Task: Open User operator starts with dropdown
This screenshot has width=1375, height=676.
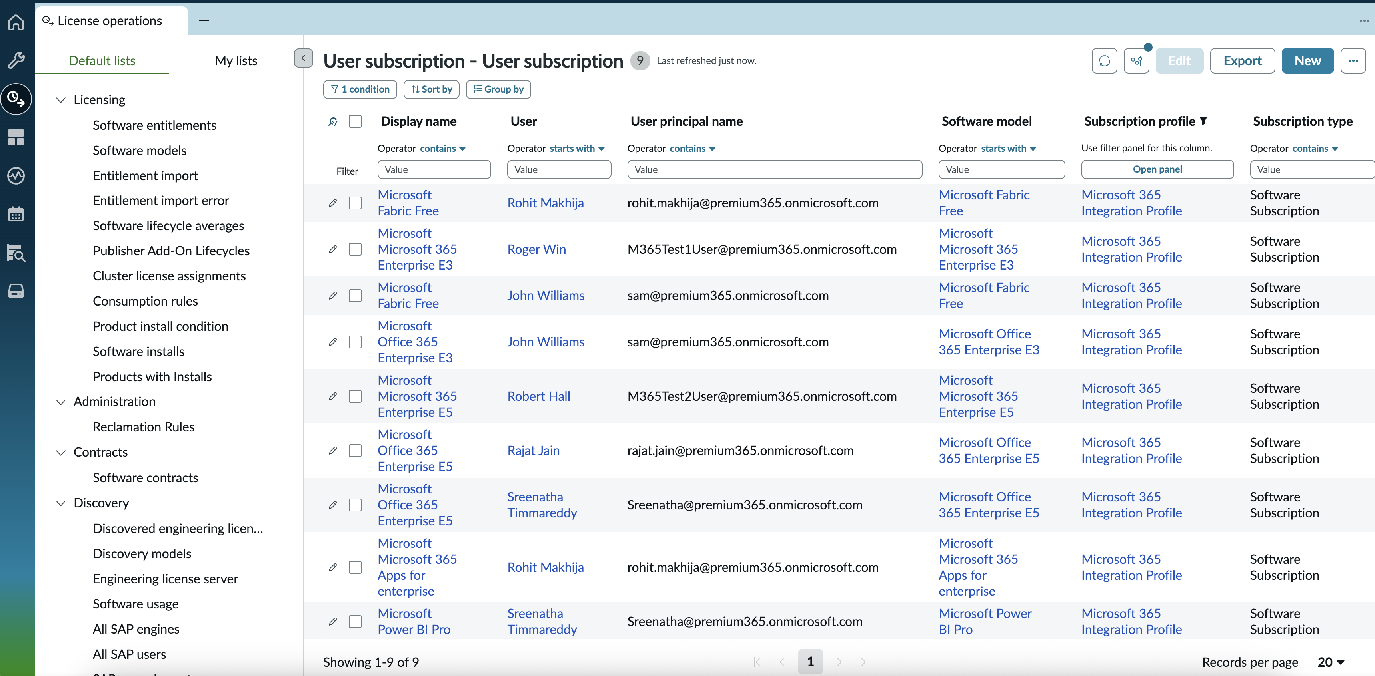Action: point(576,148)
